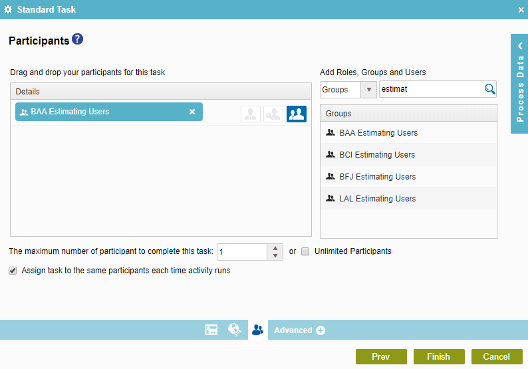Switch to the participants icon tab

click(257, 330)
